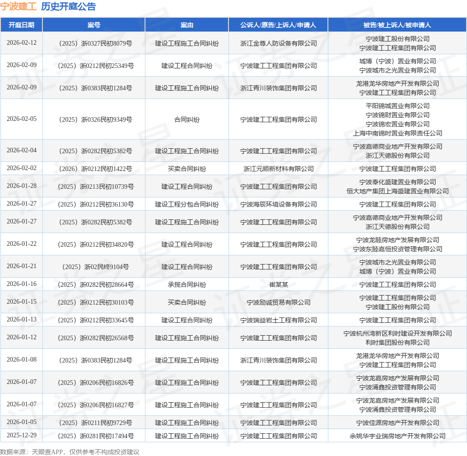The width and height of the screenshot is (467, 456).
Task: Click plaintiff 浙江青川装饰集团有限公司 in 2026-02-09 row
Action: click(279, 88)
